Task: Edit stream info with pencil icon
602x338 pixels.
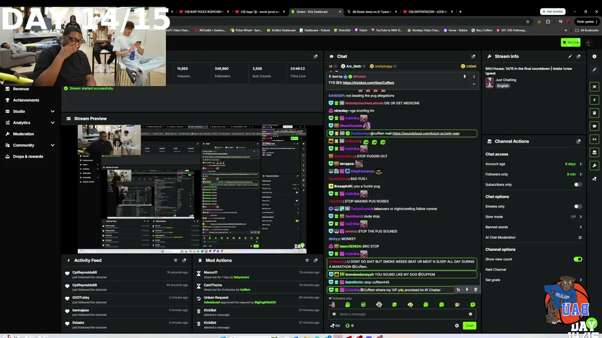Action: tap(570, 56)
